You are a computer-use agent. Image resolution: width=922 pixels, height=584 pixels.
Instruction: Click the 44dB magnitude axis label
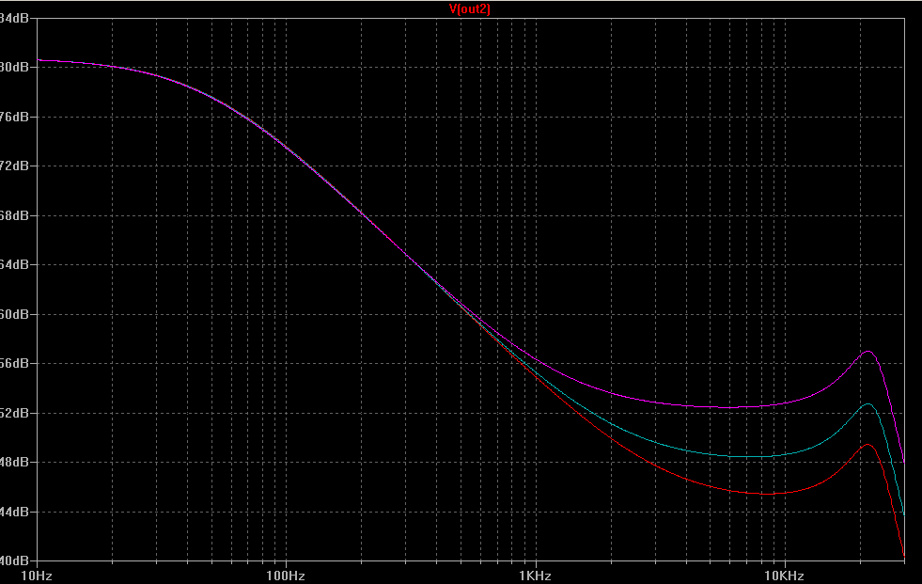click(x=18, y=512)
